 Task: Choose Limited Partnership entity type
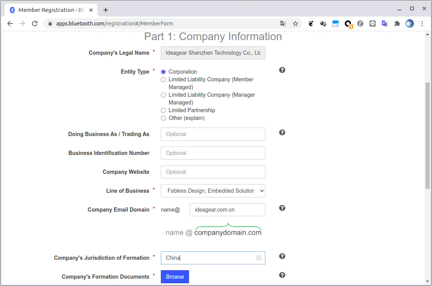164,110
